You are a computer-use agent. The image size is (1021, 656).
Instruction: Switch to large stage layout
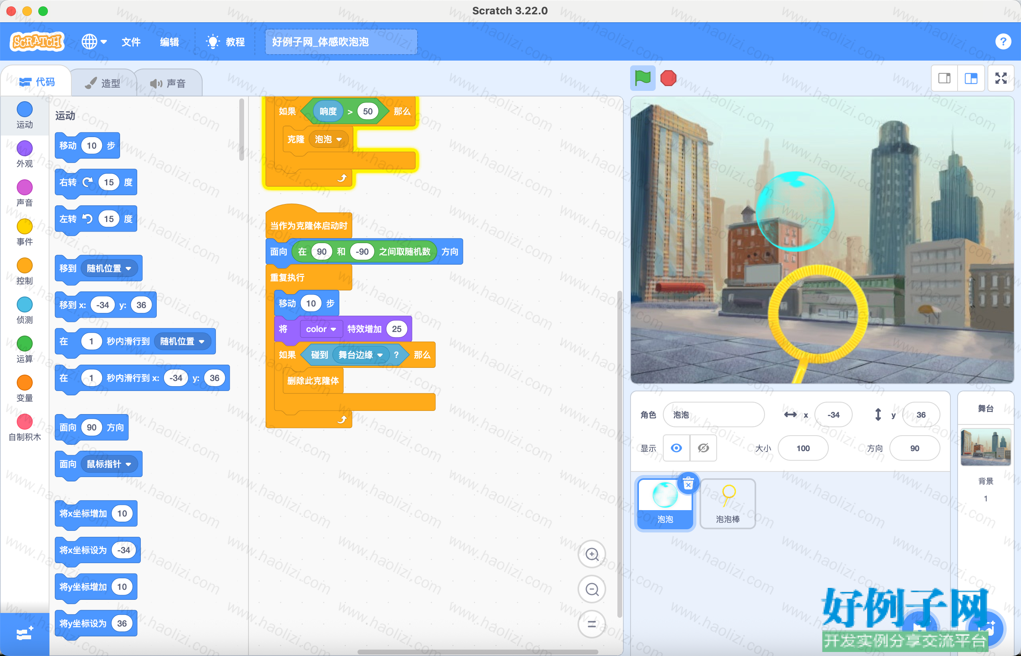971,79
